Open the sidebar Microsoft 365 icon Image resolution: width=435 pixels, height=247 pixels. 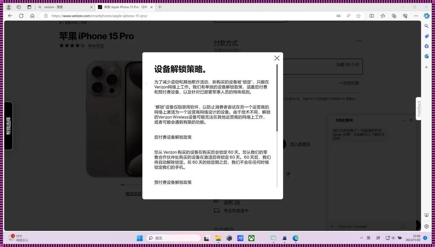[x=427, y=46]
